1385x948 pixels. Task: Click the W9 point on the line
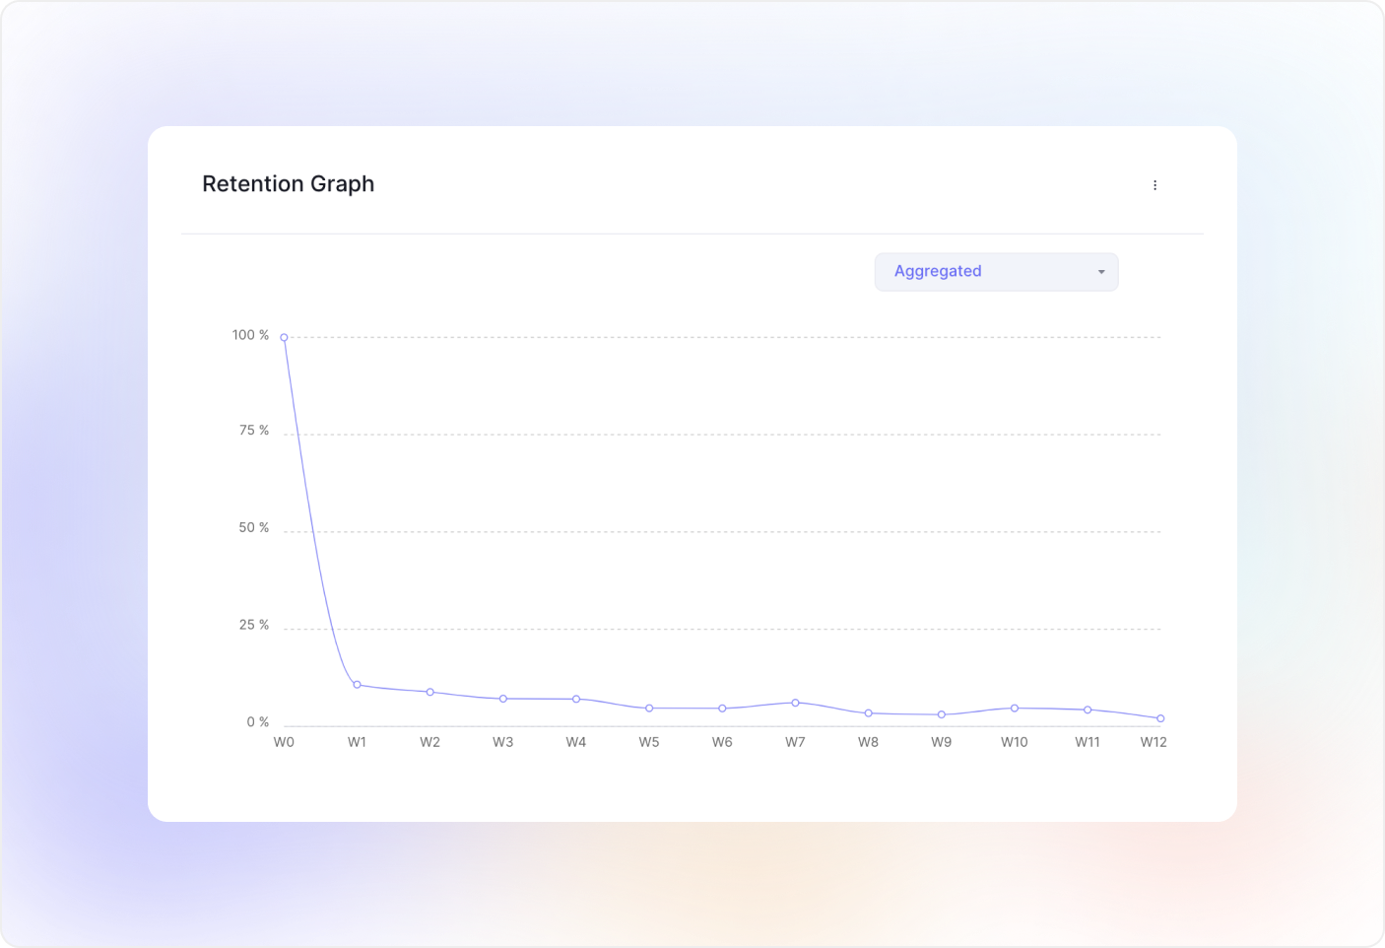(x=942, y=714)
